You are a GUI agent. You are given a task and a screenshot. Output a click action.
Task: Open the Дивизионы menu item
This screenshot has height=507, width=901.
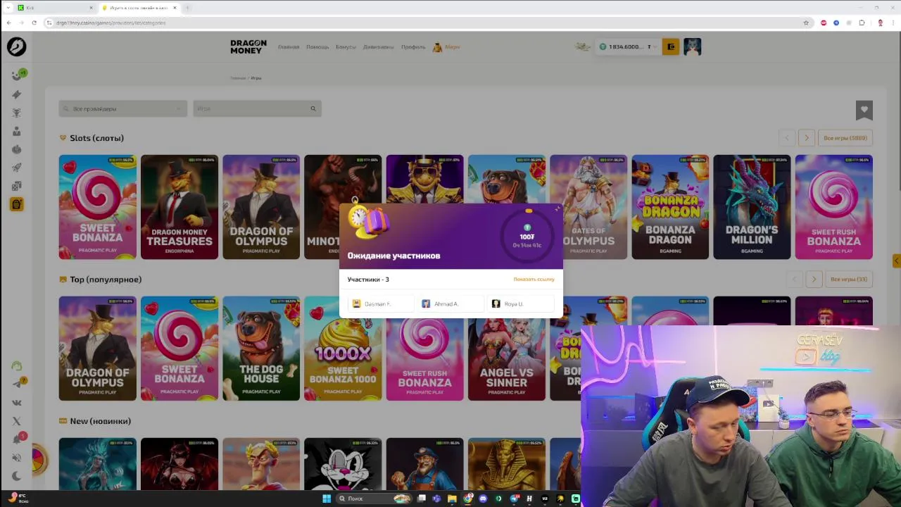click(x=379, y=47)
